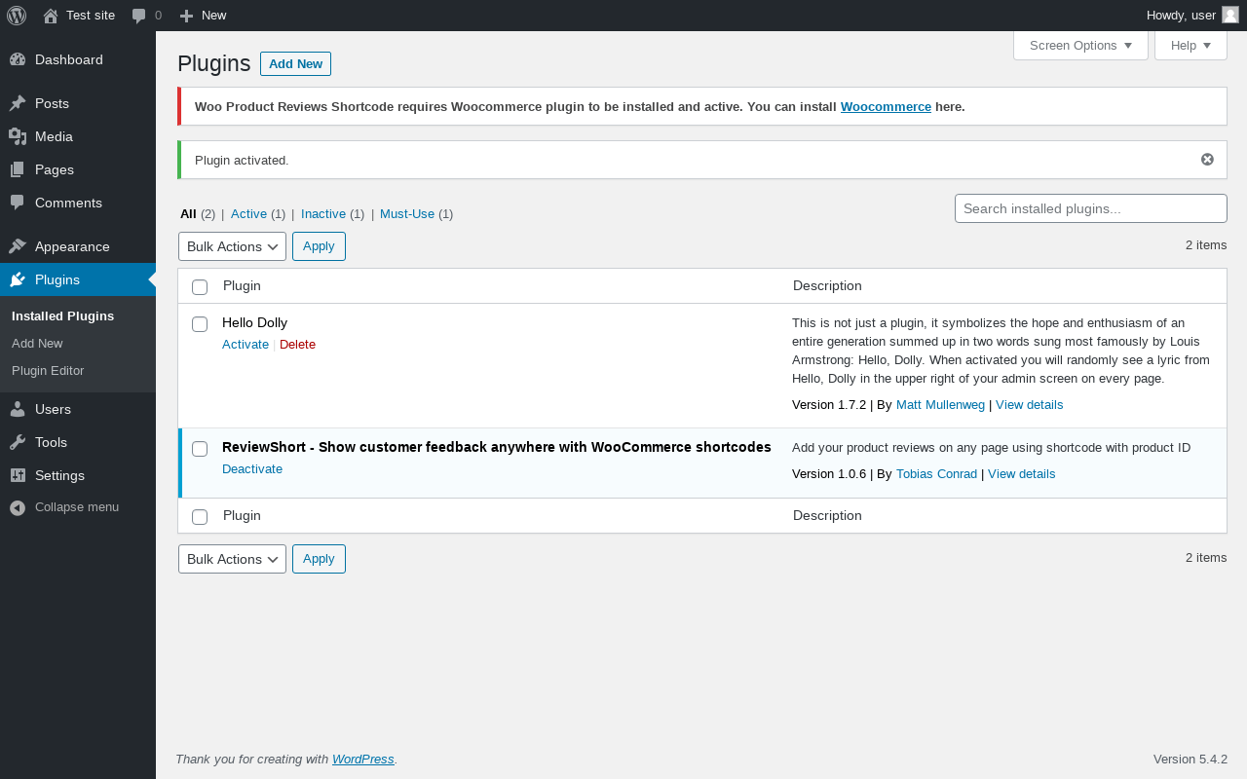Click the Users person icon

tap(18, 409)
